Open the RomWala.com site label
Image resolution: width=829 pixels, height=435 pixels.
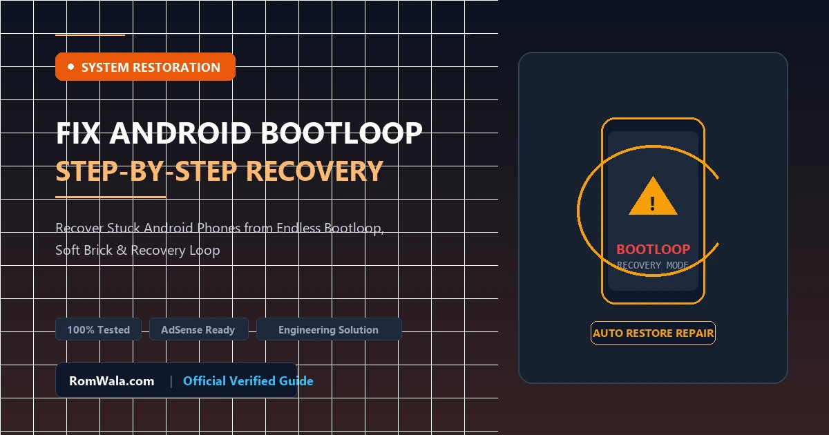pyautogui.click(x=112, y=380)
